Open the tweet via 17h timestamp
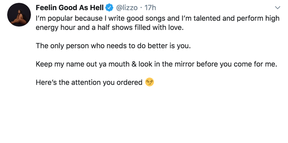Screen dimensions: 288x143 tap(150, 7)
